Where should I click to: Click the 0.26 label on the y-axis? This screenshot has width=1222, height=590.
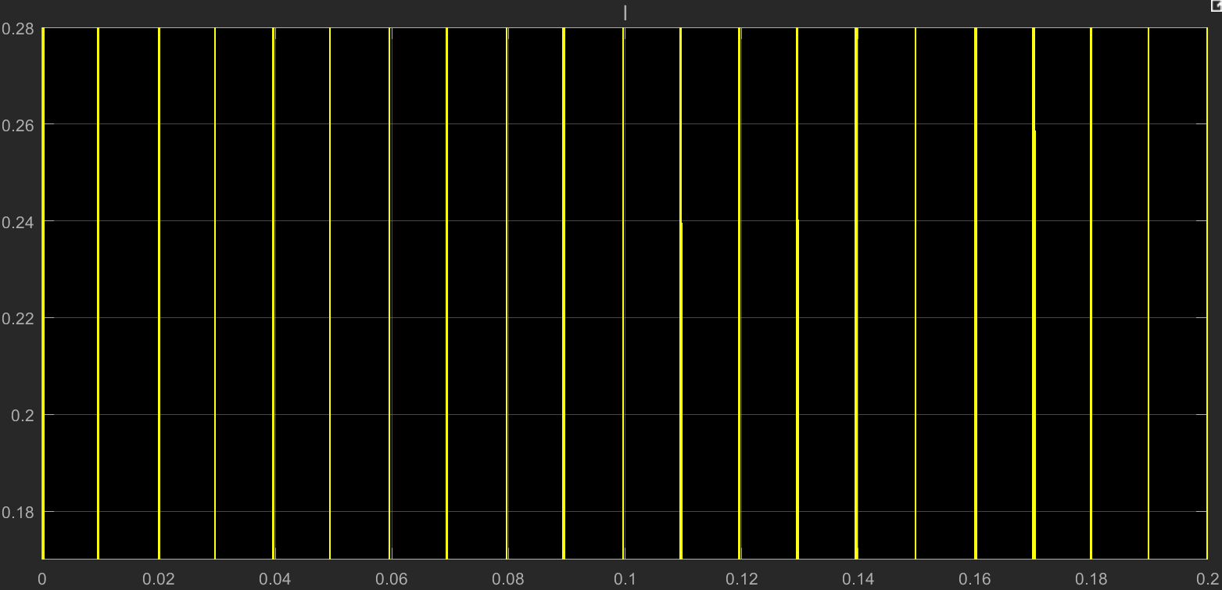[16, 124]
